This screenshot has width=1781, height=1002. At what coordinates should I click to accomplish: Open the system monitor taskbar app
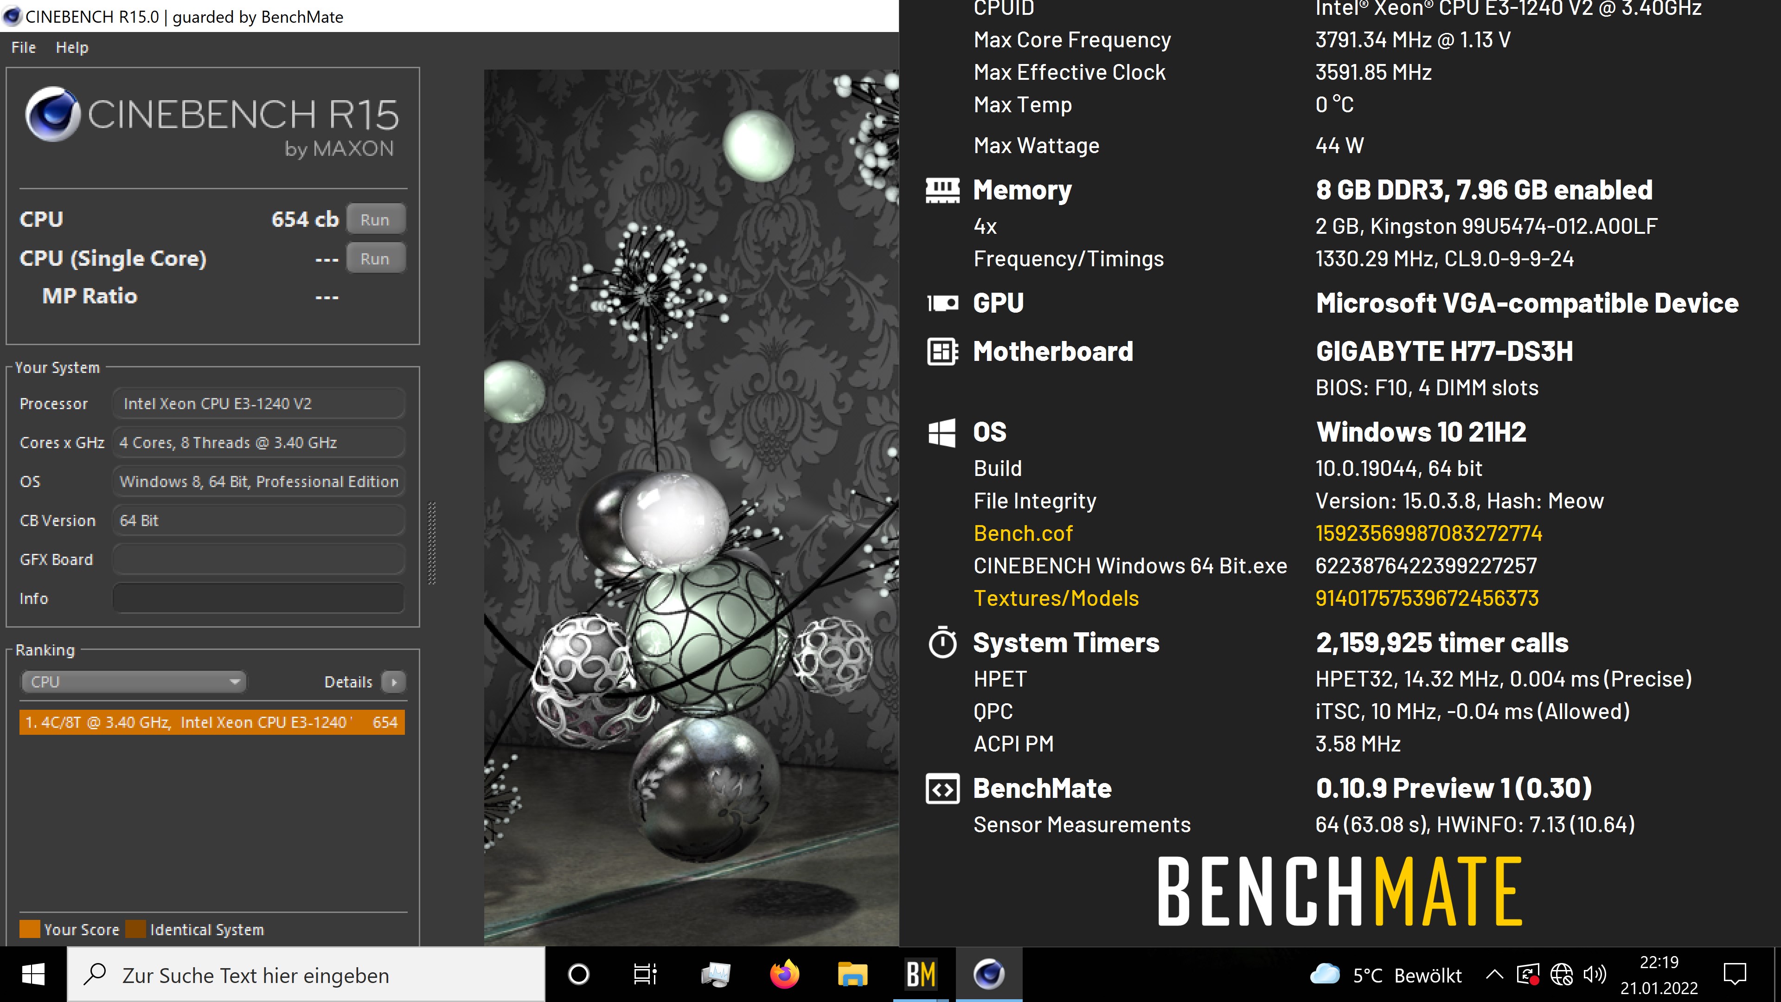click(x=715, y=975)
